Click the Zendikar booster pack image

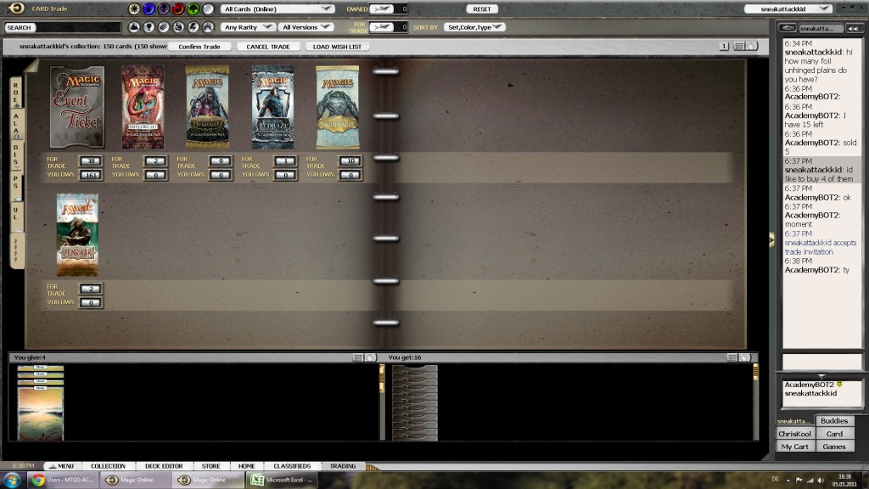pyautogui.click(x=77, y=235)
